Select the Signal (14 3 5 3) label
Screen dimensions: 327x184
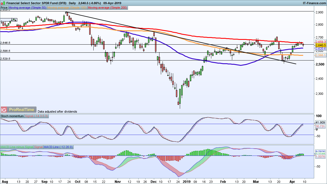36,116
